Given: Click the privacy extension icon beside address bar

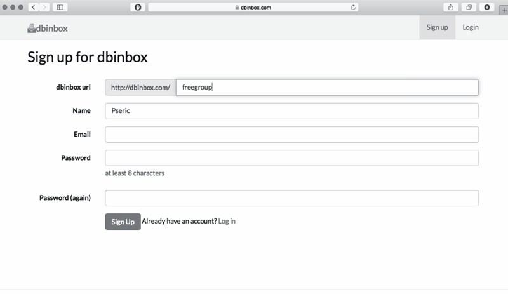Looking at the screenshot, I should [138, 7].
